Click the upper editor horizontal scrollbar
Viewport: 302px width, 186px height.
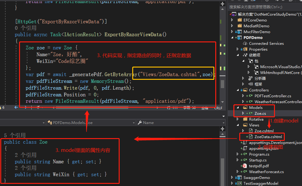tap(92, 108)
